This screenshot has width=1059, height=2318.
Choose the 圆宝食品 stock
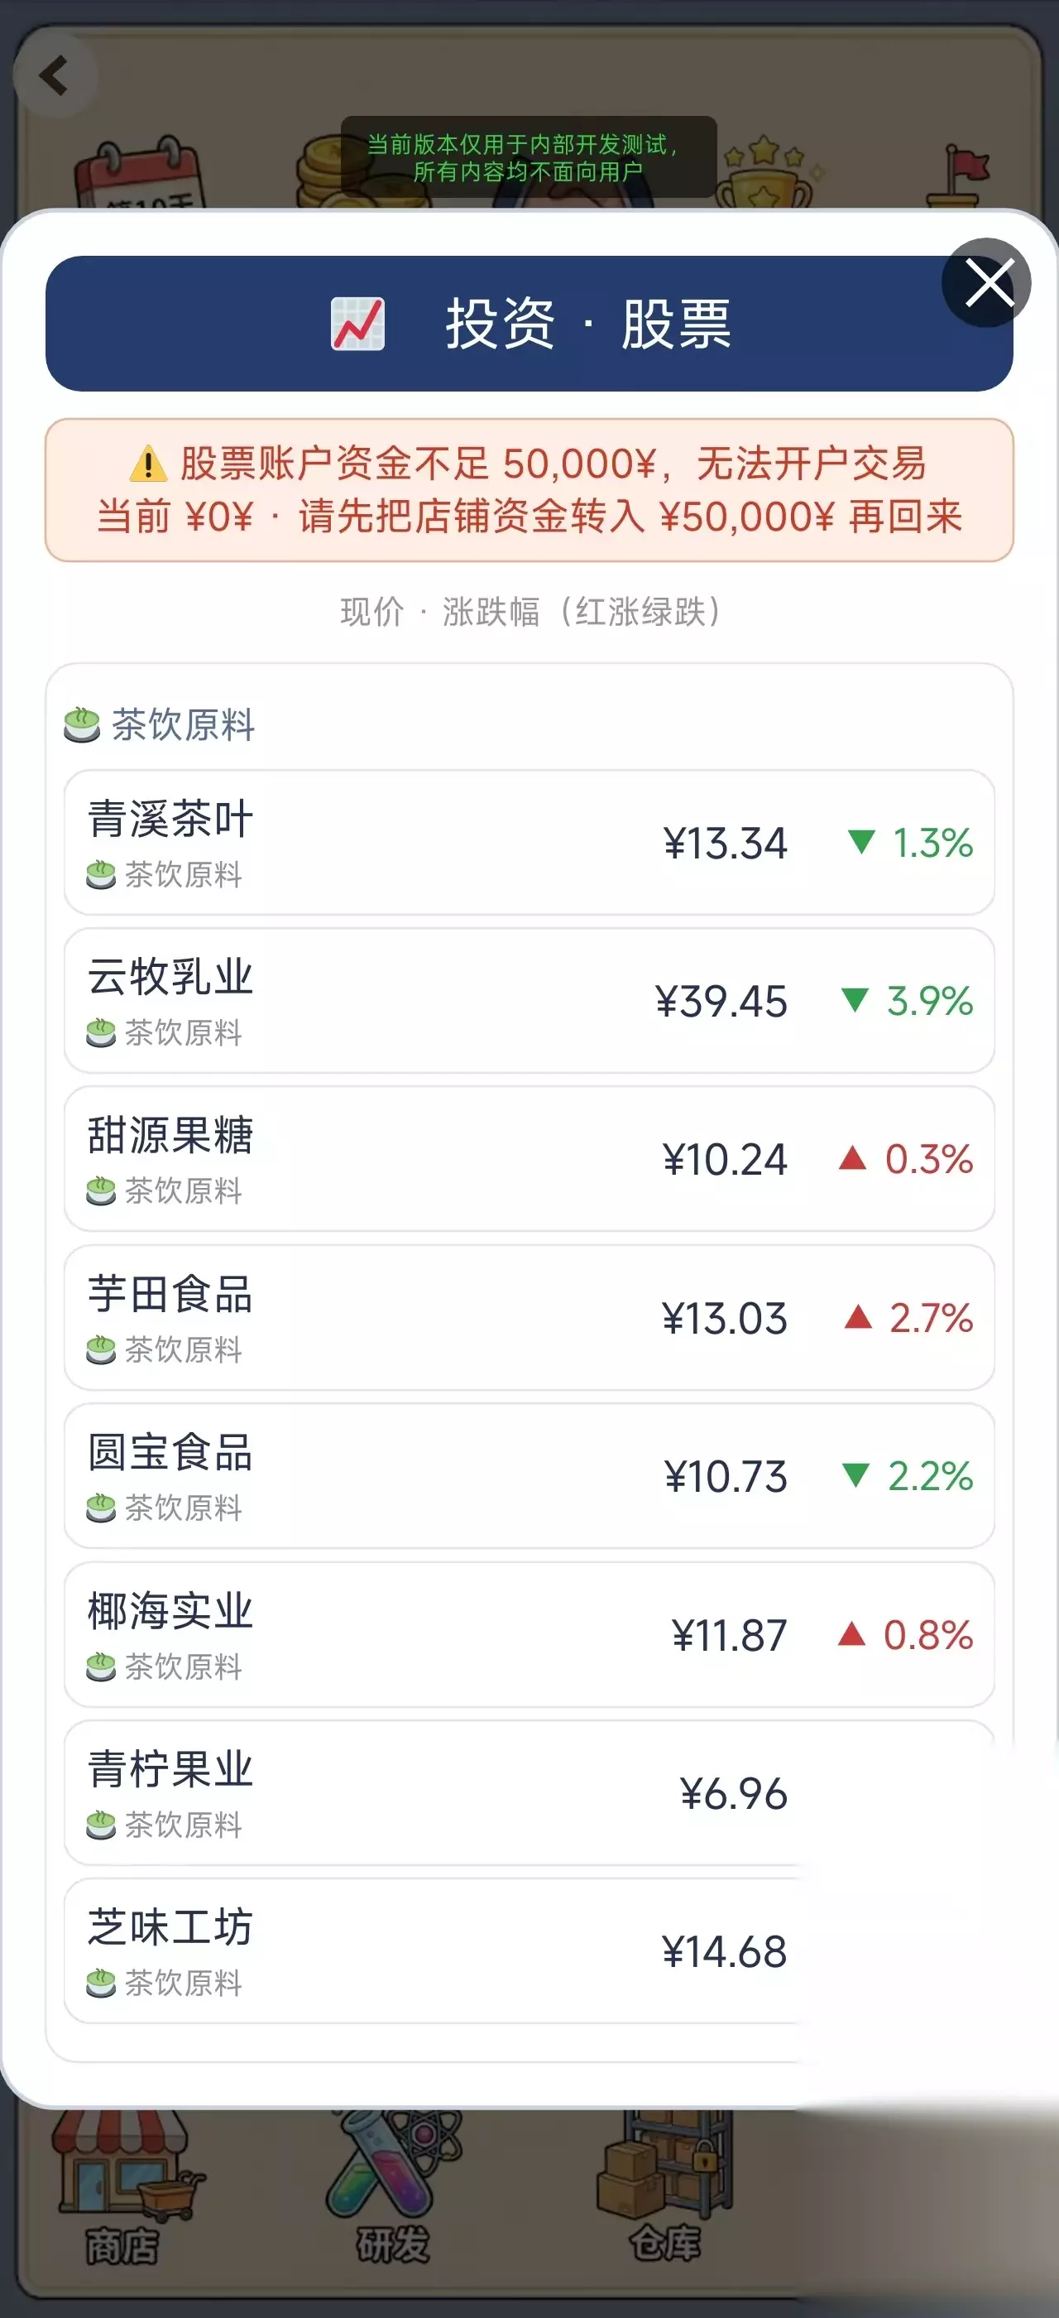coord(529,1476)
